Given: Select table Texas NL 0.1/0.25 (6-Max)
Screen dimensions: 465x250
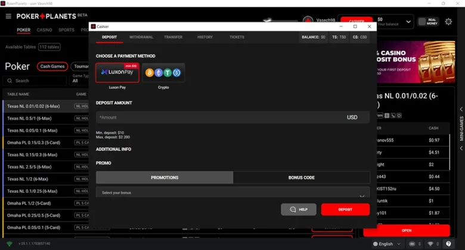Looking at the screenshot, I should pyautogui.click(x=32, y=191).
